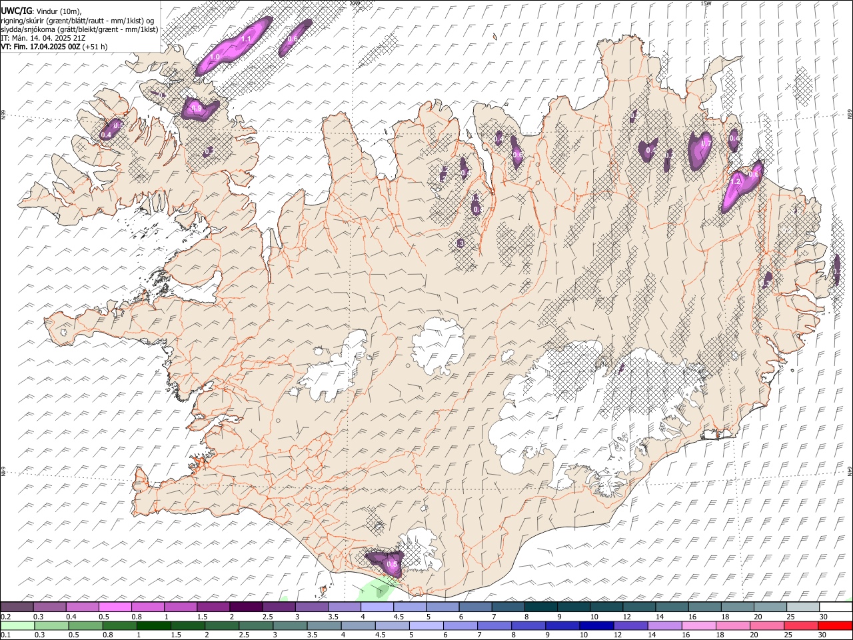
Task: Click the 1.2 precipitation value in East Iceland
Action: [x=736, y=181]
